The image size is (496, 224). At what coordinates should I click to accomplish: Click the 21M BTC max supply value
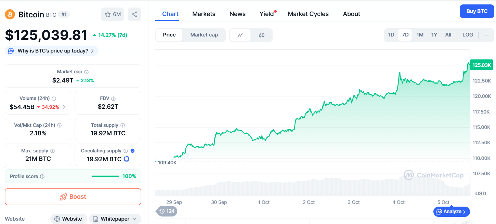38,159
